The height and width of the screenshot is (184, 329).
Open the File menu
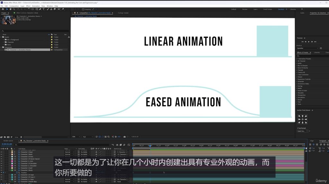coord(2,6)
